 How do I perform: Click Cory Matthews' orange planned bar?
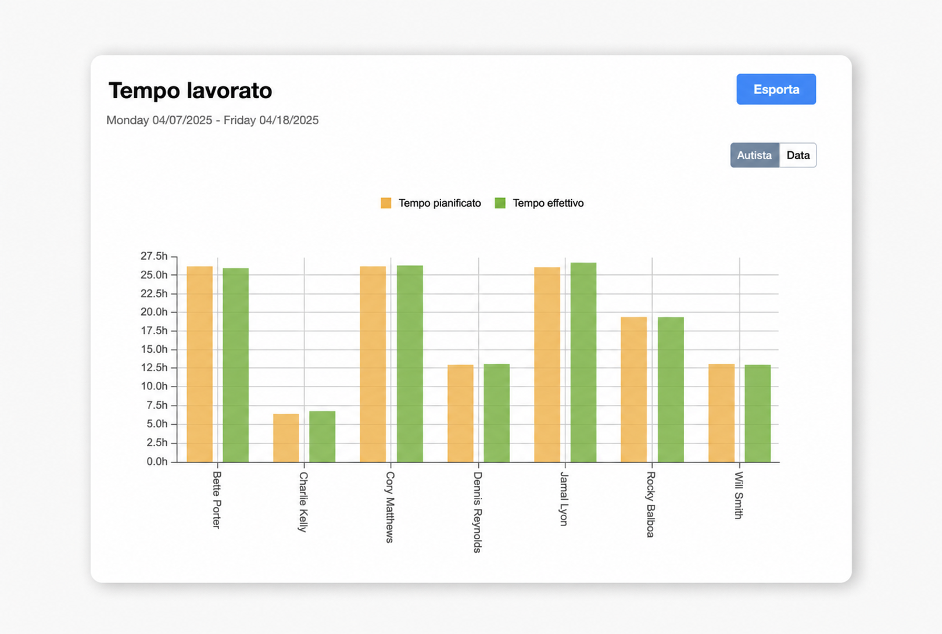click(x=372, y=364)
